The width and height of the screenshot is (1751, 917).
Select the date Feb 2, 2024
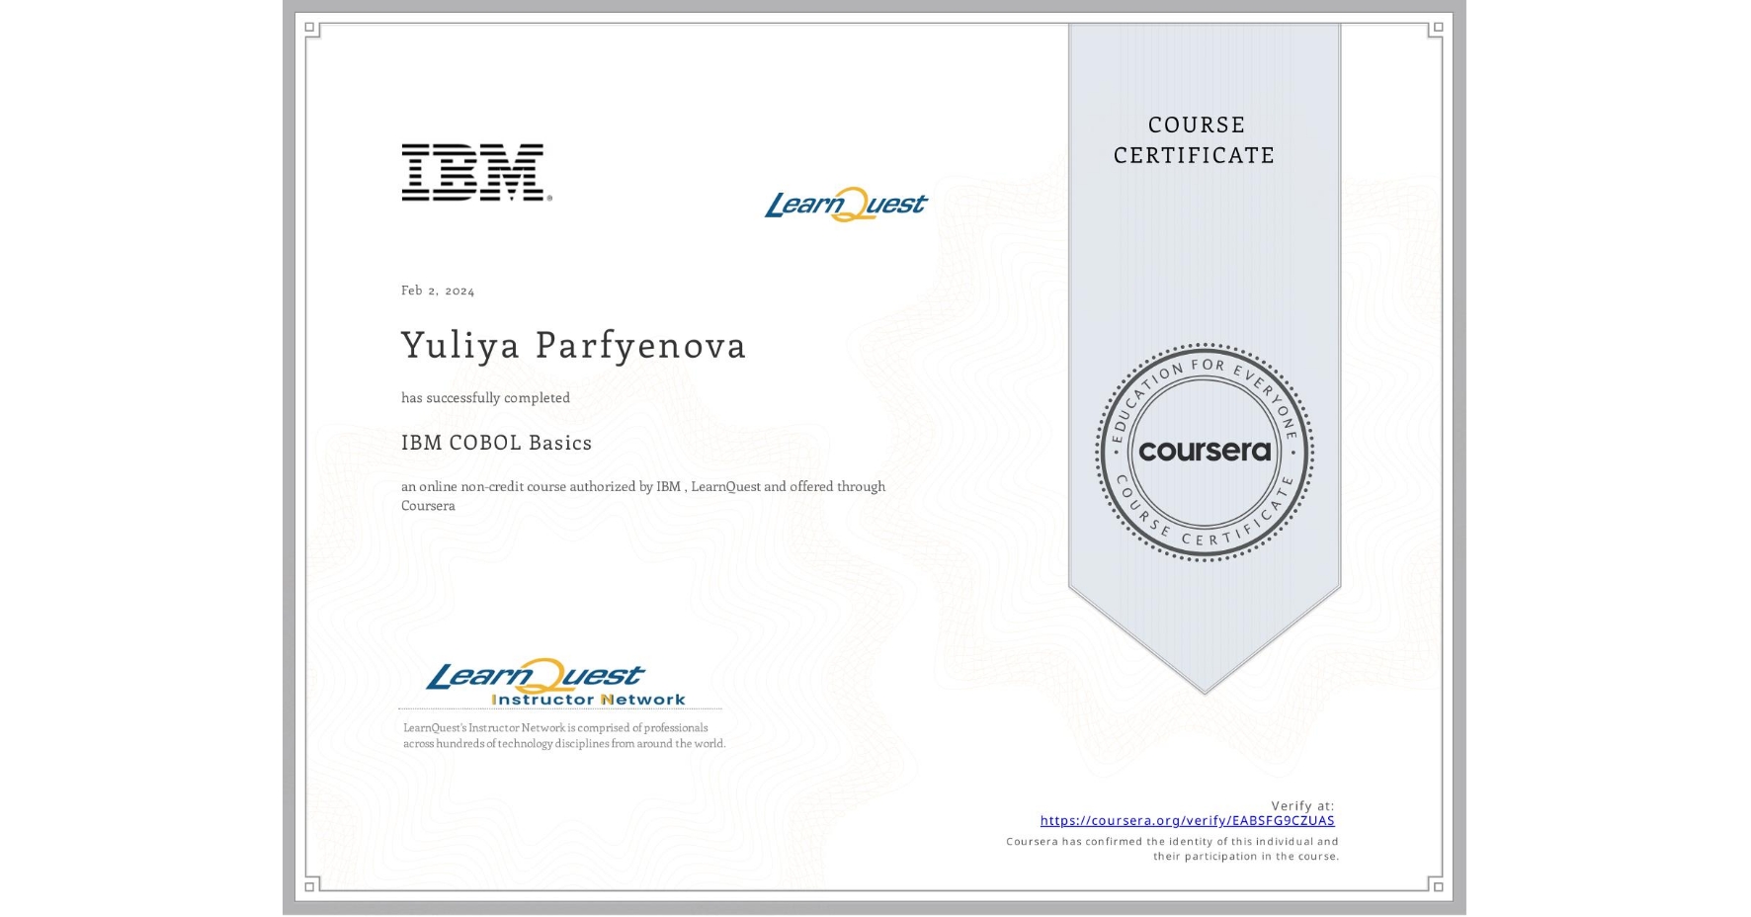pyautogui.click(x=437, y=290)
